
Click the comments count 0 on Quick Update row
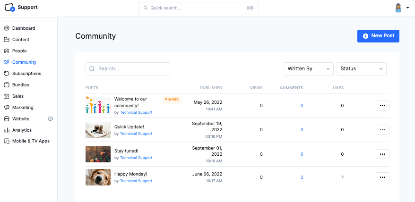[x=302, y=130]
